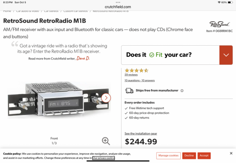The height and width of the screenshot is (163, 236).
Task: Tap the magnifier zoom icon below image
Action: click(x=106, y=141)
